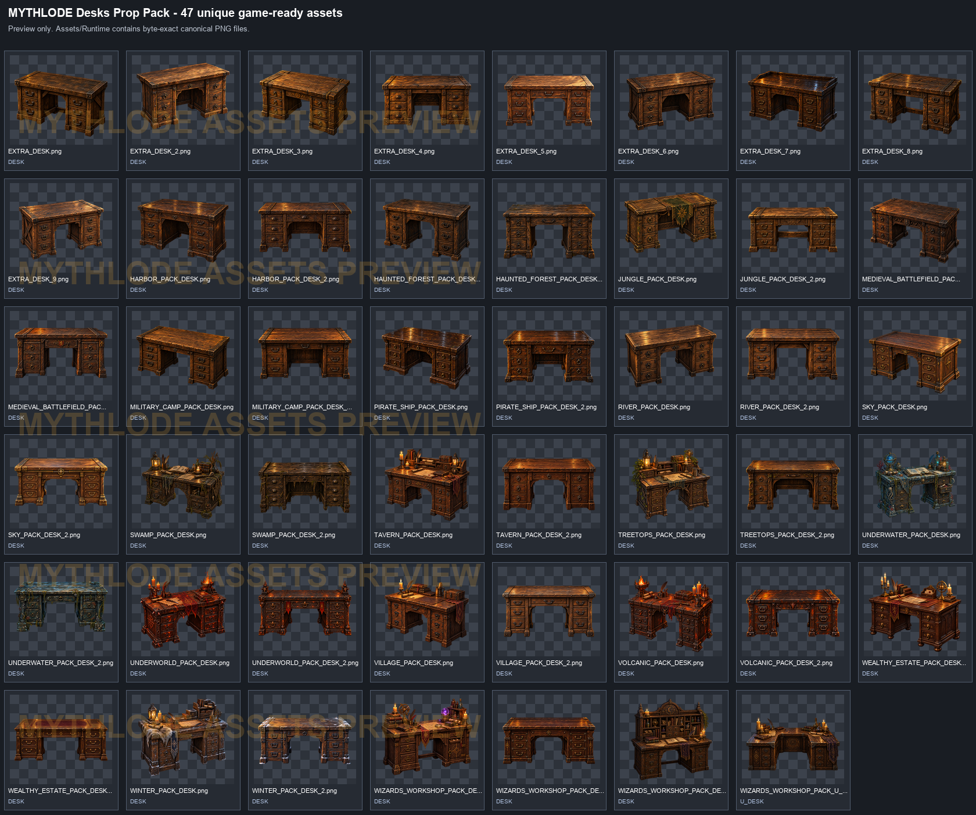This screenshot has height=815, width=976.
Task: Select the HARBOR_PACK_DESK.png thumbnail
Action: tap(183, 228)
